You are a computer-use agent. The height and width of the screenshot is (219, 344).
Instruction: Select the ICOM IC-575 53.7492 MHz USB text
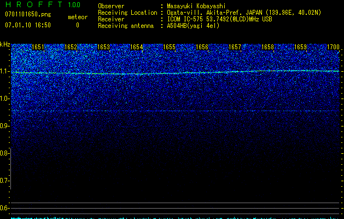(219, 19)
